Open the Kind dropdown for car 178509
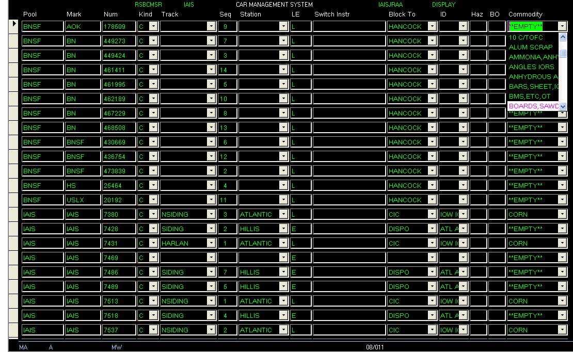The width and height of the screenshot is (573, 352). click(x=153, y=26)
